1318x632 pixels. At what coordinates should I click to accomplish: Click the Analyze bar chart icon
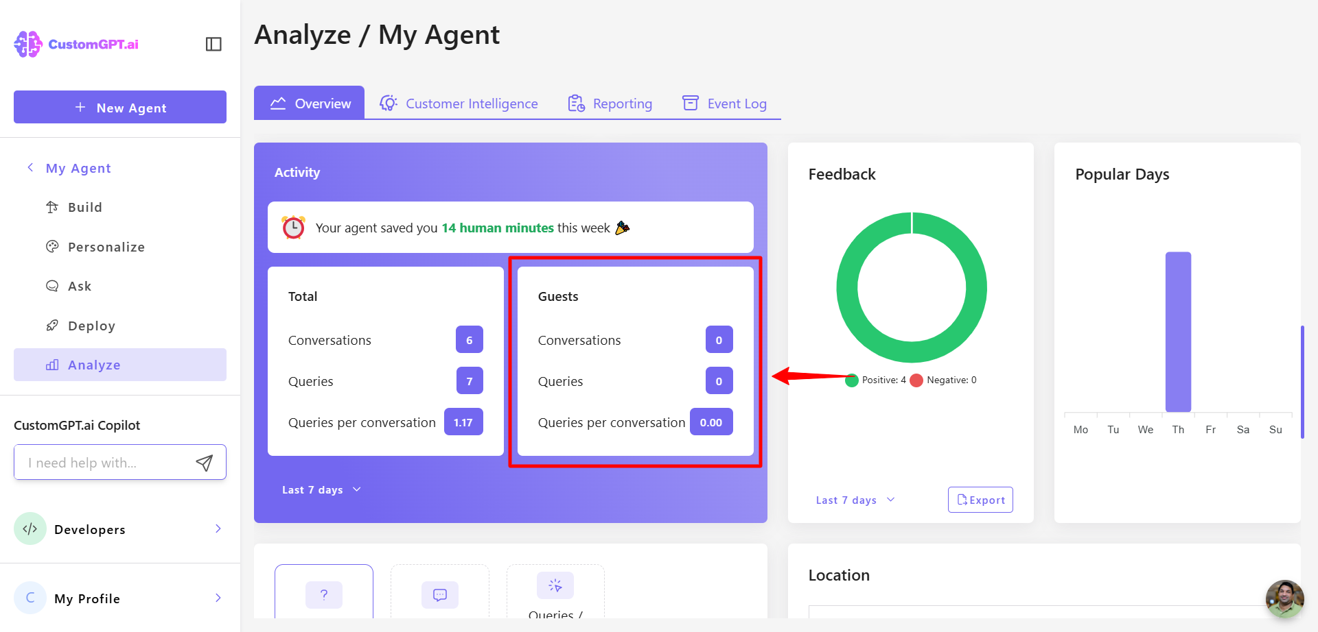click(x=52, y=365)
